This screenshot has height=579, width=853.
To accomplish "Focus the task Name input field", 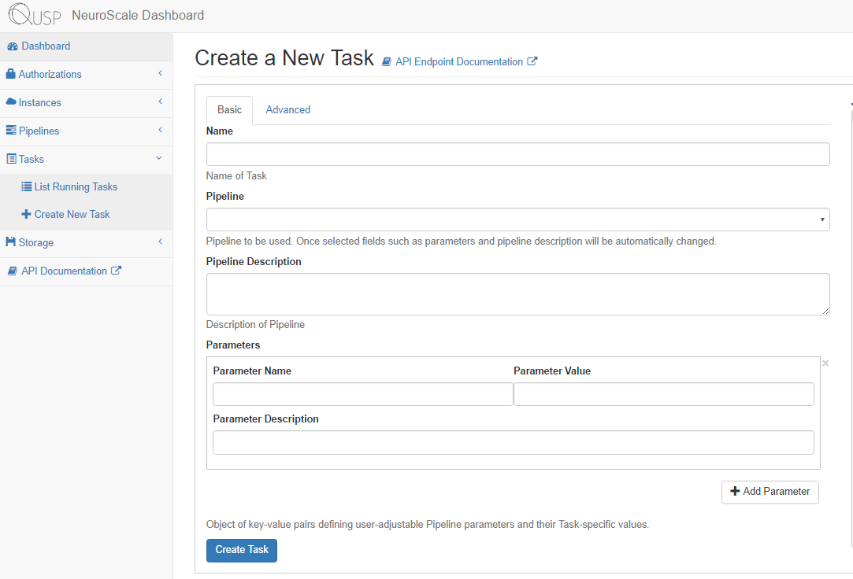I will click(518, 154).
